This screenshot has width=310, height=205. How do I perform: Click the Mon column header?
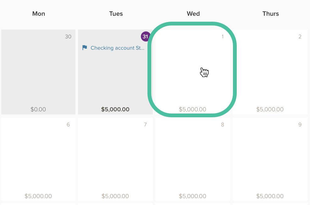click(x=39, y=14)
